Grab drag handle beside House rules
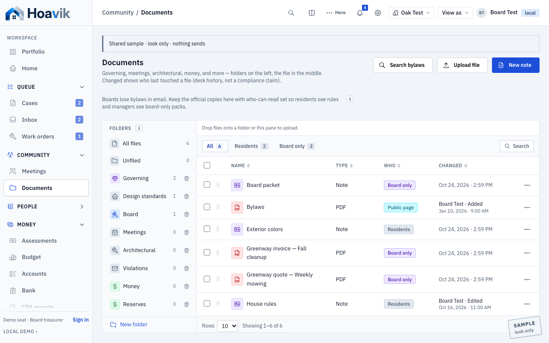Screen dimensions: 549x343 tap(218, 304)
